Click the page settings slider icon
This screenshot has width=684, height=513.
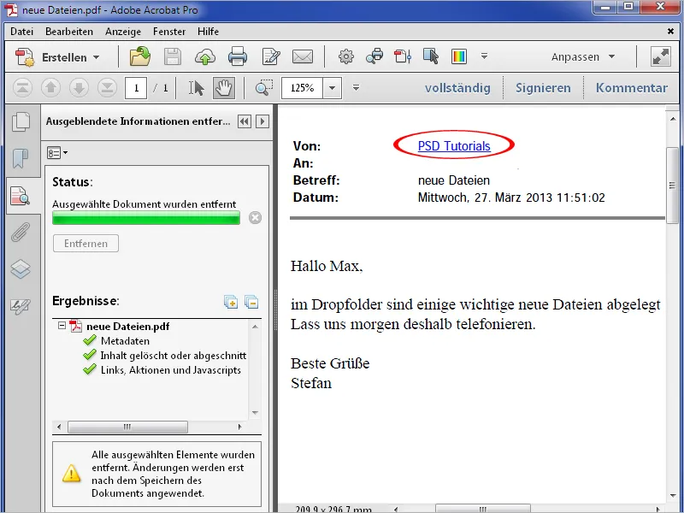pyautogui.click(x=403, y=56)
